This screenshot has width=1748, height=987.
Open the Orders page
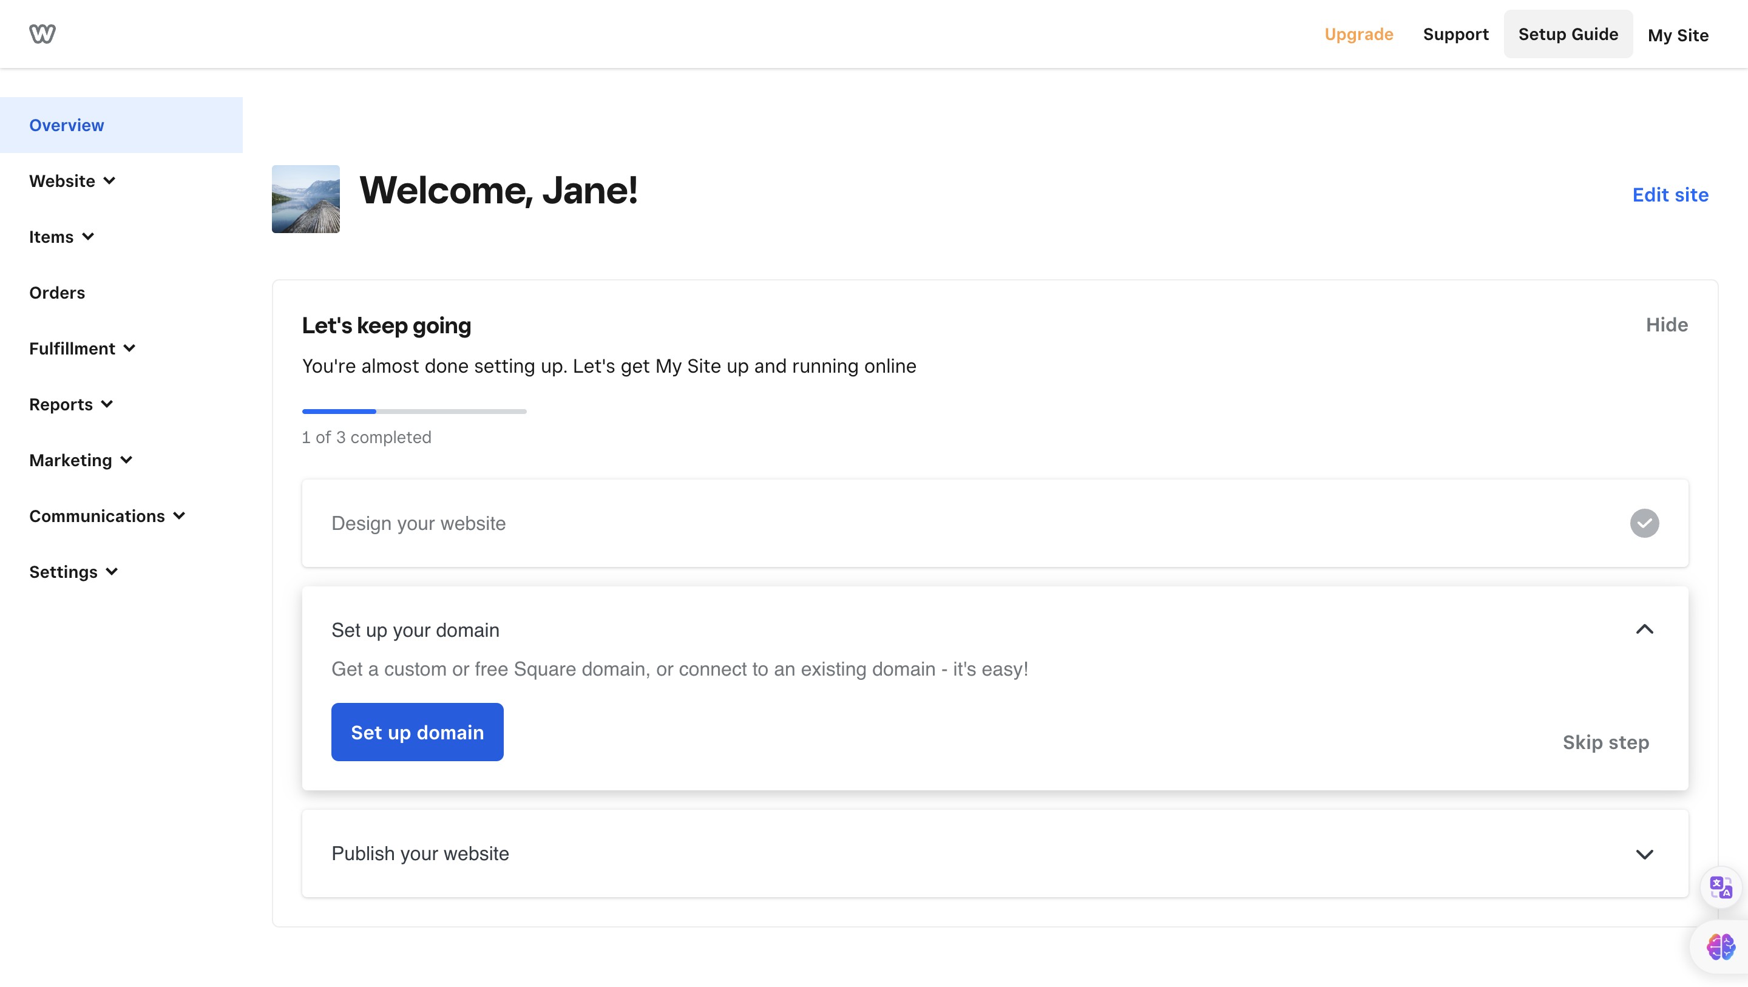pyautogui.click(x=57, y=293)
